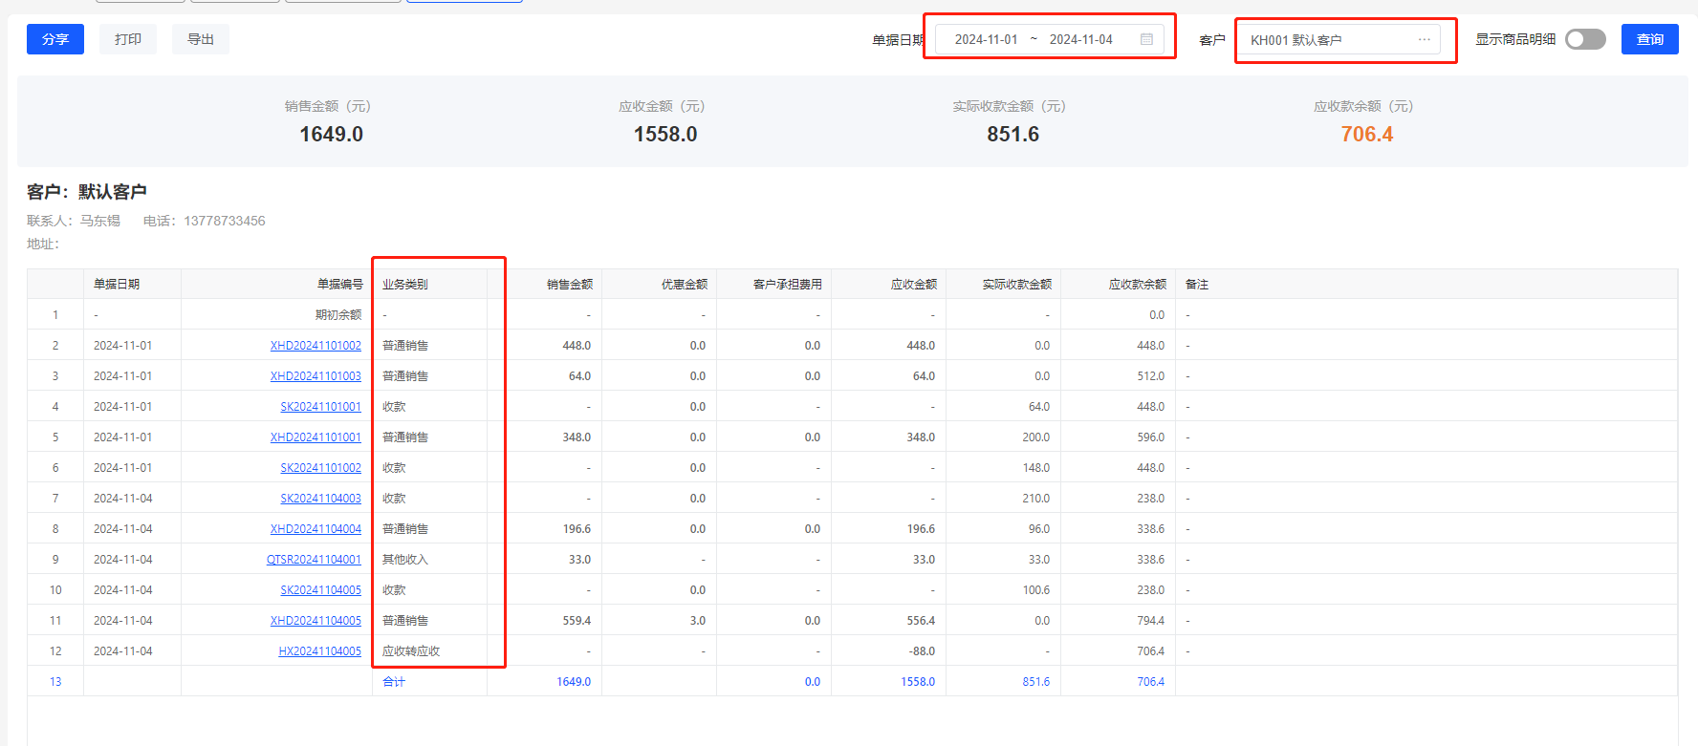Image resolution: width=1698 pixels, height=746 pixels.
Task: Open receipt link SK20241101001
Action: click(x=320, y=407)
